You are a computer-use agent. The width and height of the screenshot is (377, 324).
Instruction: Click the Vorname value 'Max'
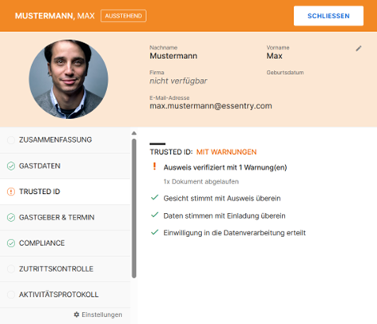[x=274, y=56]
